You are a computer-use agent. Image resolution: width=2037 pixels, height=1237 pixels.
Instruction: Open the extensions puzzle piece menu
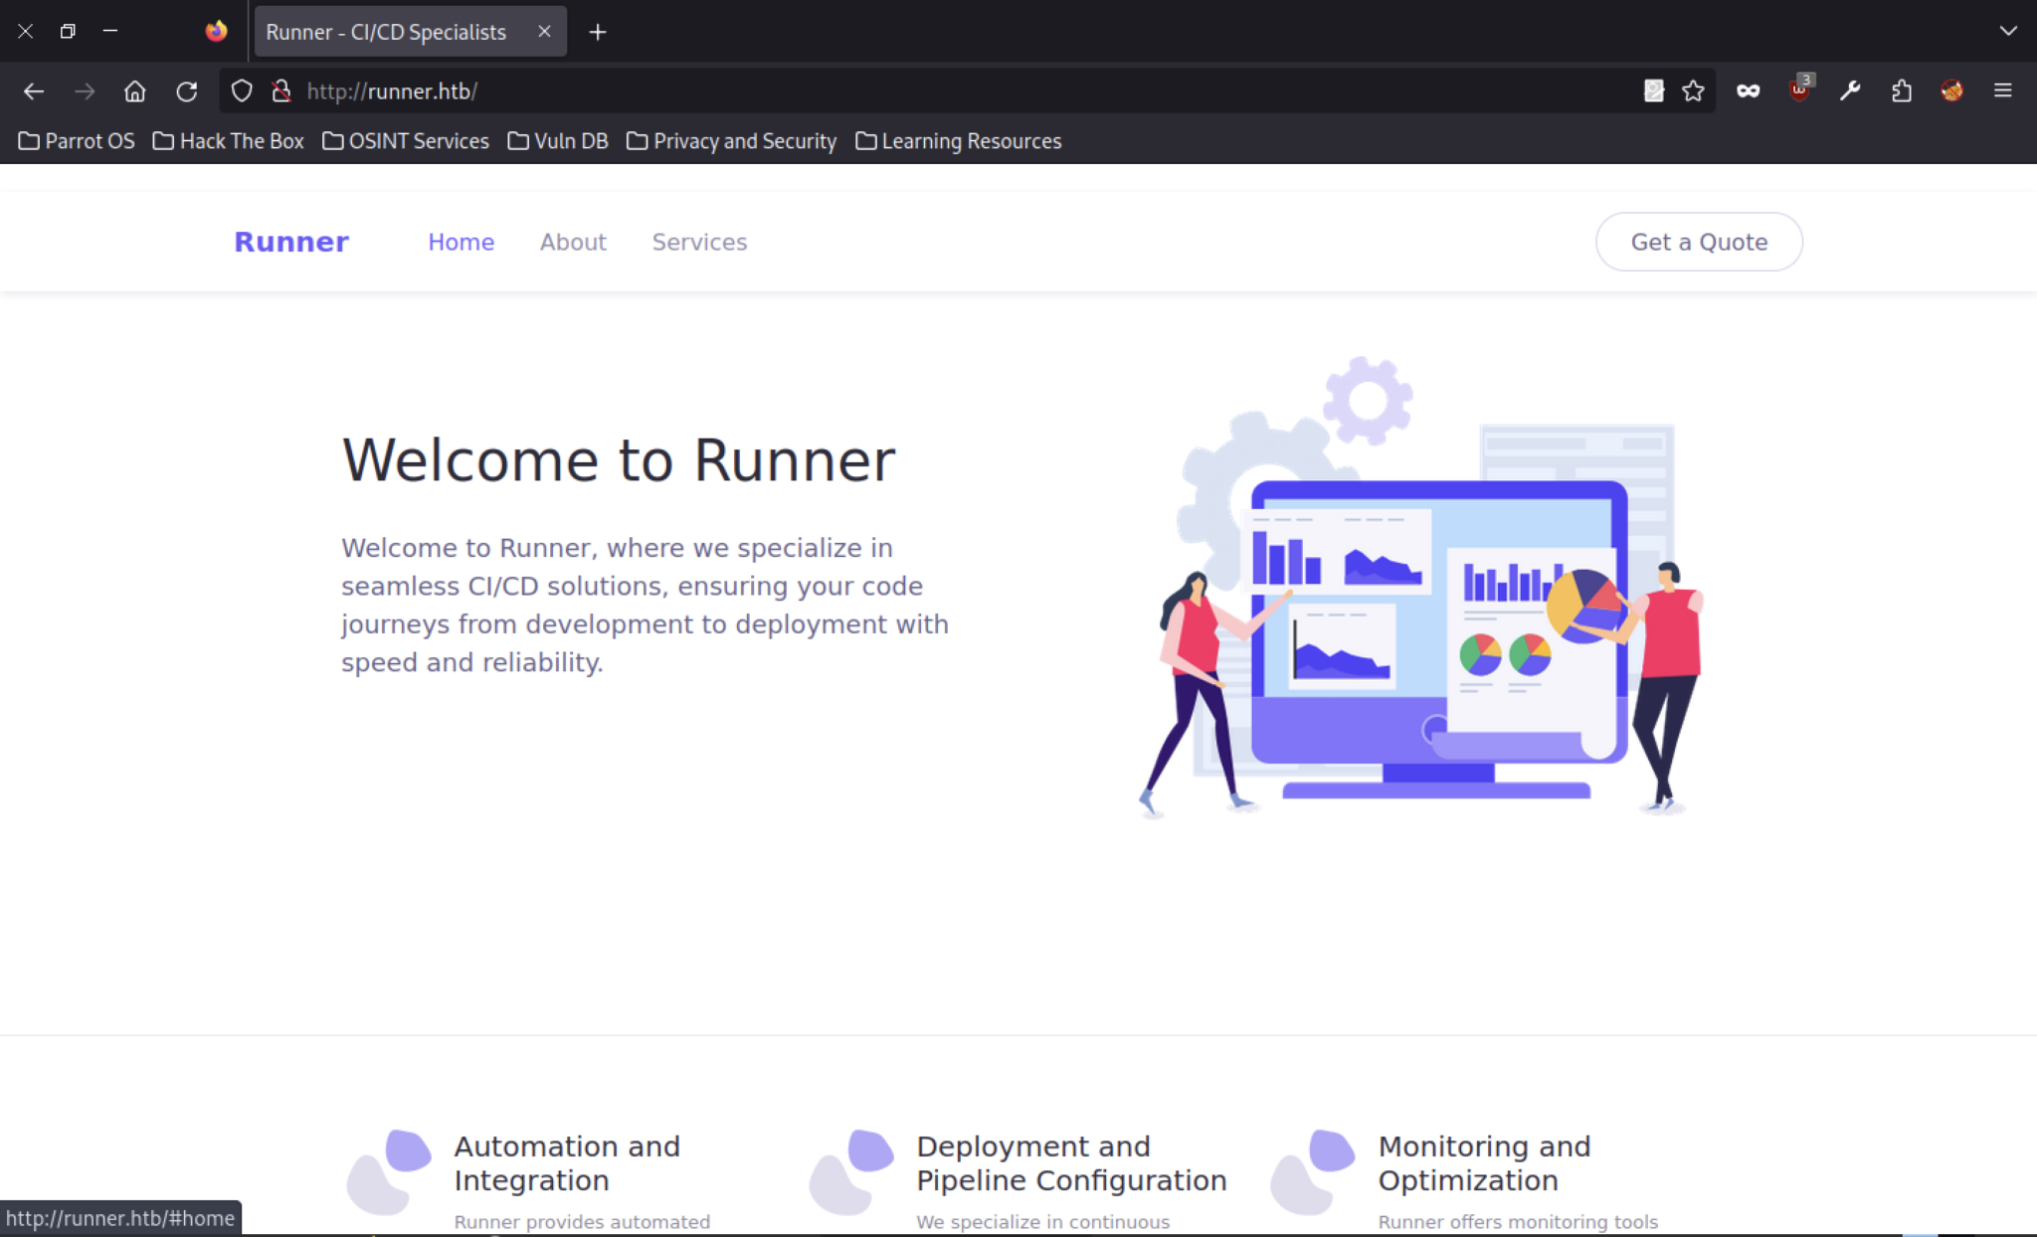(x=1902, y=91)
